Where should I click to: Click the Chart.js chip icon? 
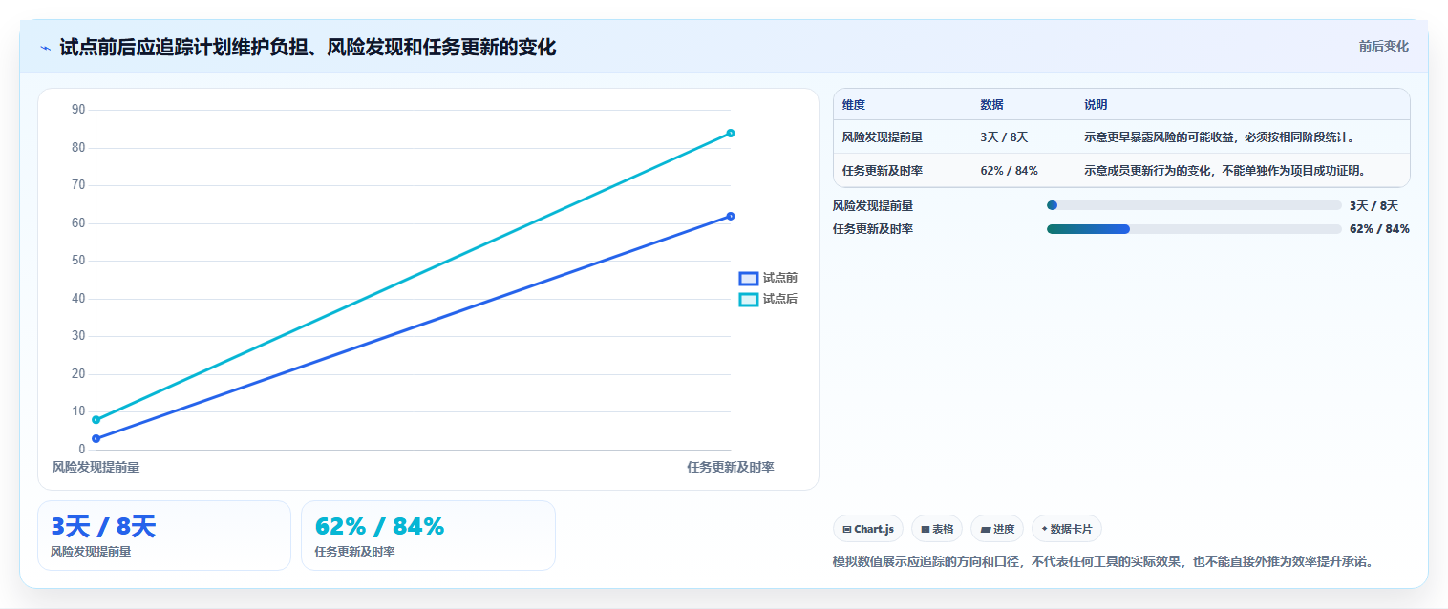(847, 529)
